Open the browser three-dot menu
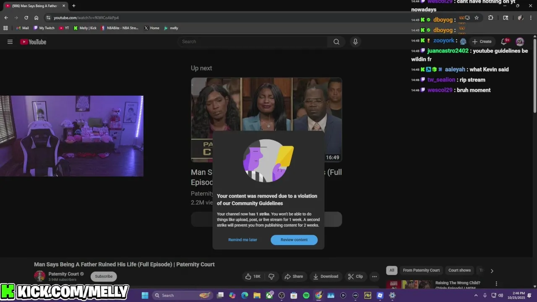The width and height of the screenshot is (537, 302). pos(531,18)
